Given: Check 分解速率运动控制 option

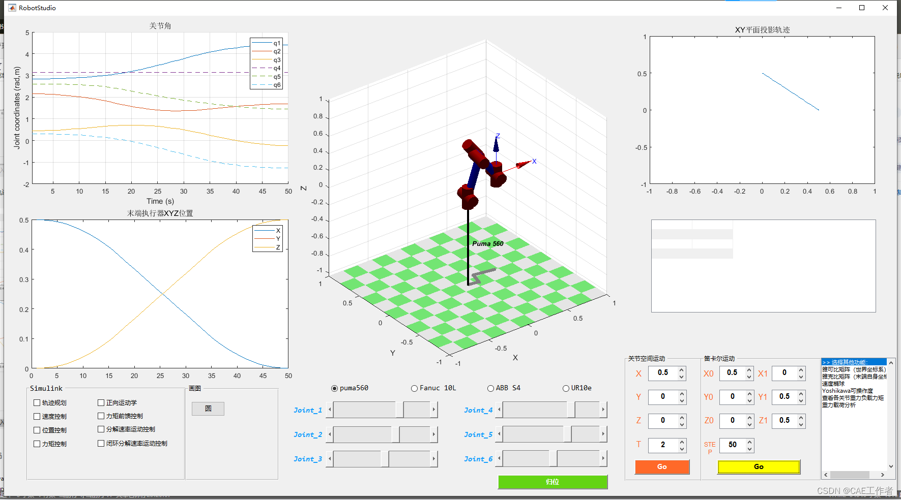Looking at the screenshot, I should (101, 429).
